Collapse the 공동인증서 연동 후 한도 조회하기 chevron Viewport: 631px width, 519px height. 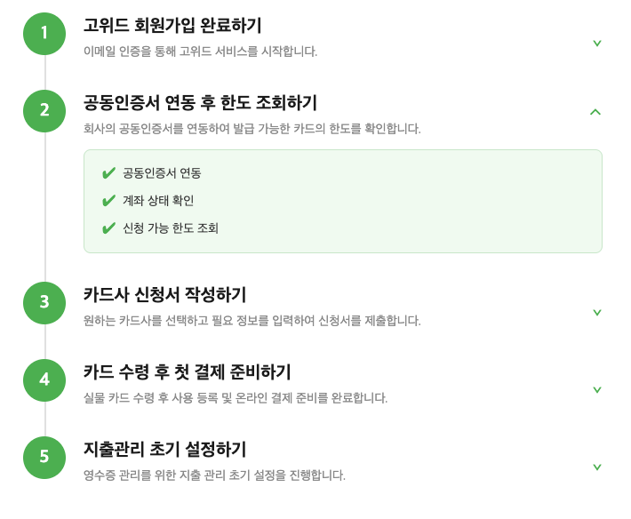coord(595,112)
